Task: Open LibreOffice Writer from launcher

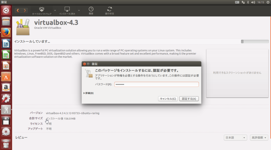Action: pos(6,44)
